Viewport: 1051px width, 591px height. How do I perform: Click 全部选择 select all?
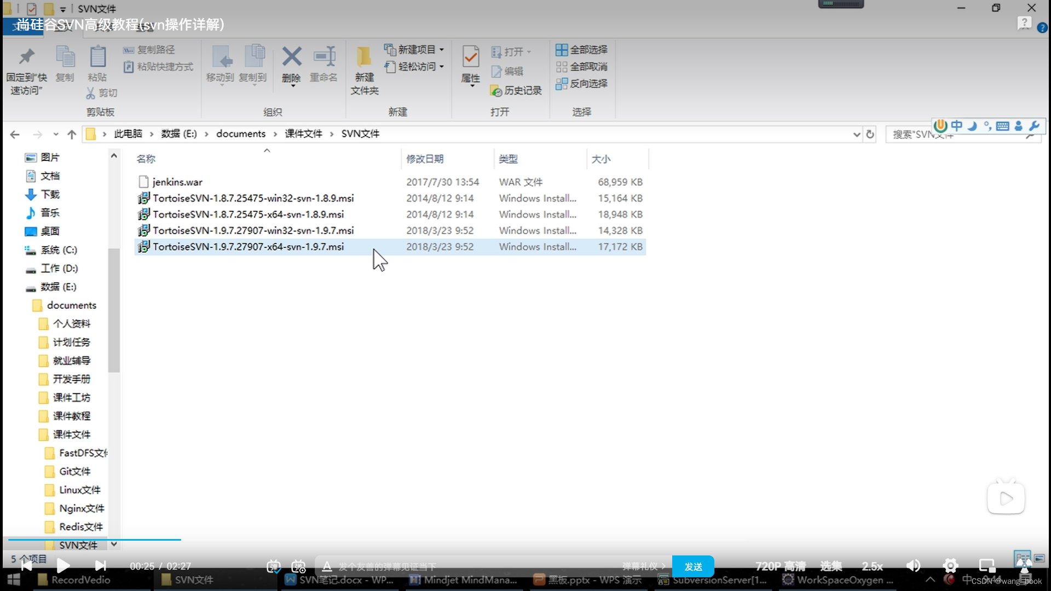point(581,50)
